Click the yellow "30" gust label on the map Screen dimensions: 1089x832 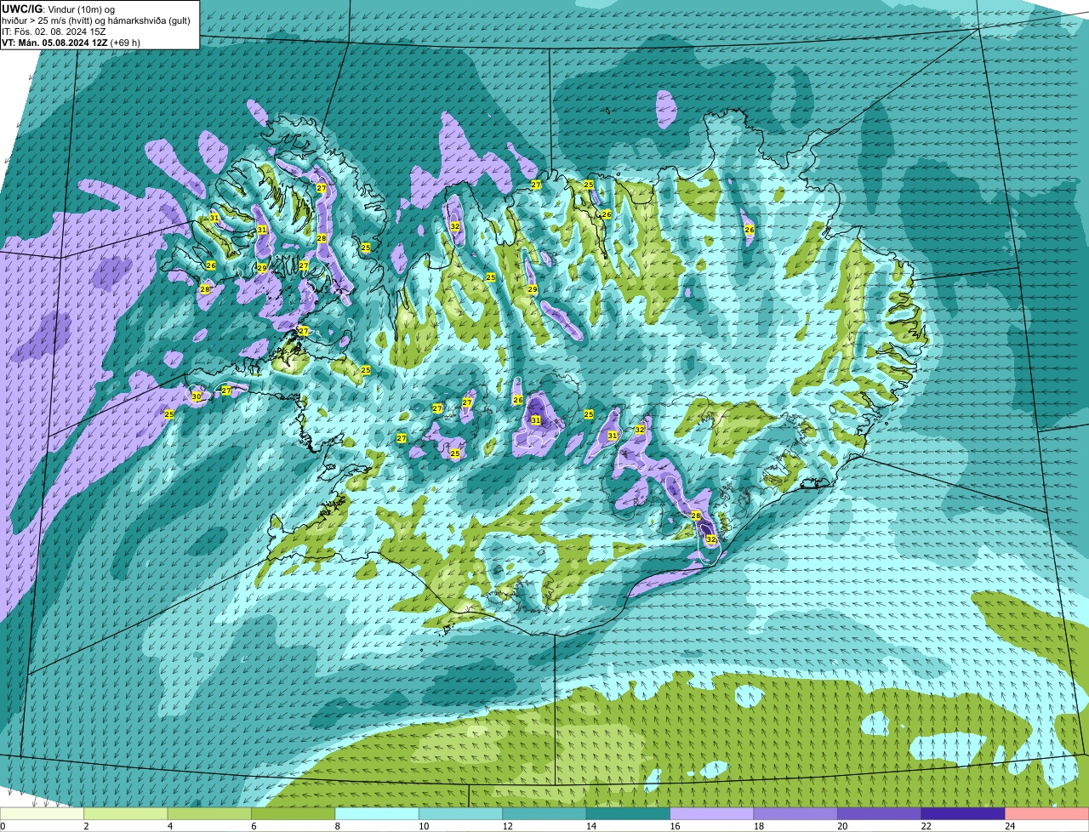(197, 396)
